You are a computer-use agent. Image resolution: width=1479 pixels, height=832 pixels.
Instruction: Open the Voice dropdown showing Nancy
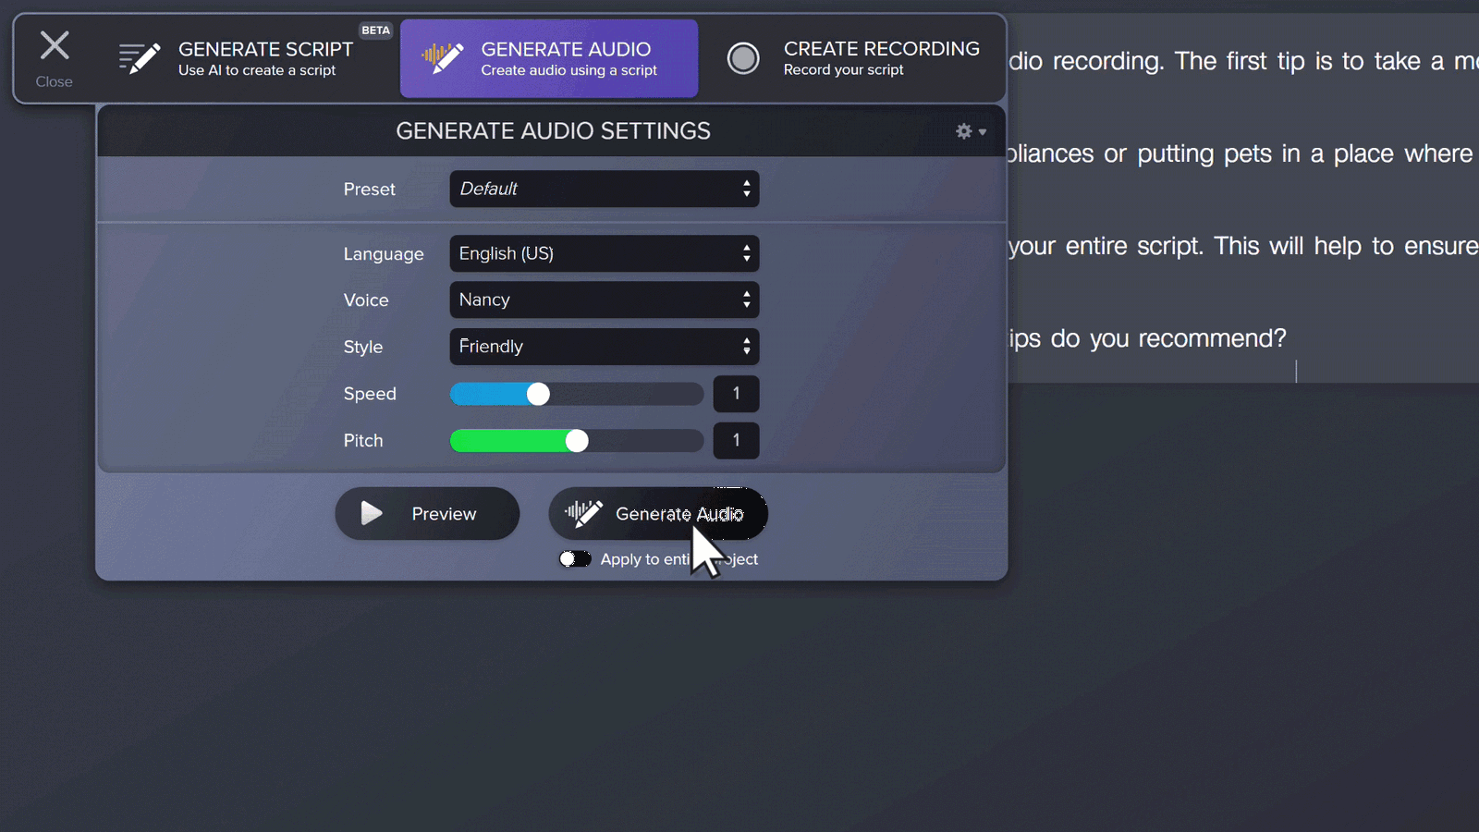click(605, 300)
